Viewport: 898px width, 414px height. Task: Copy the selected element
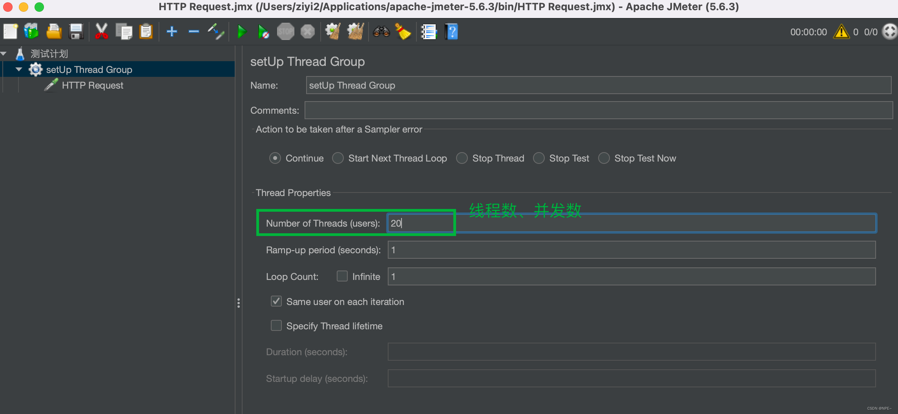click(124, 32)
